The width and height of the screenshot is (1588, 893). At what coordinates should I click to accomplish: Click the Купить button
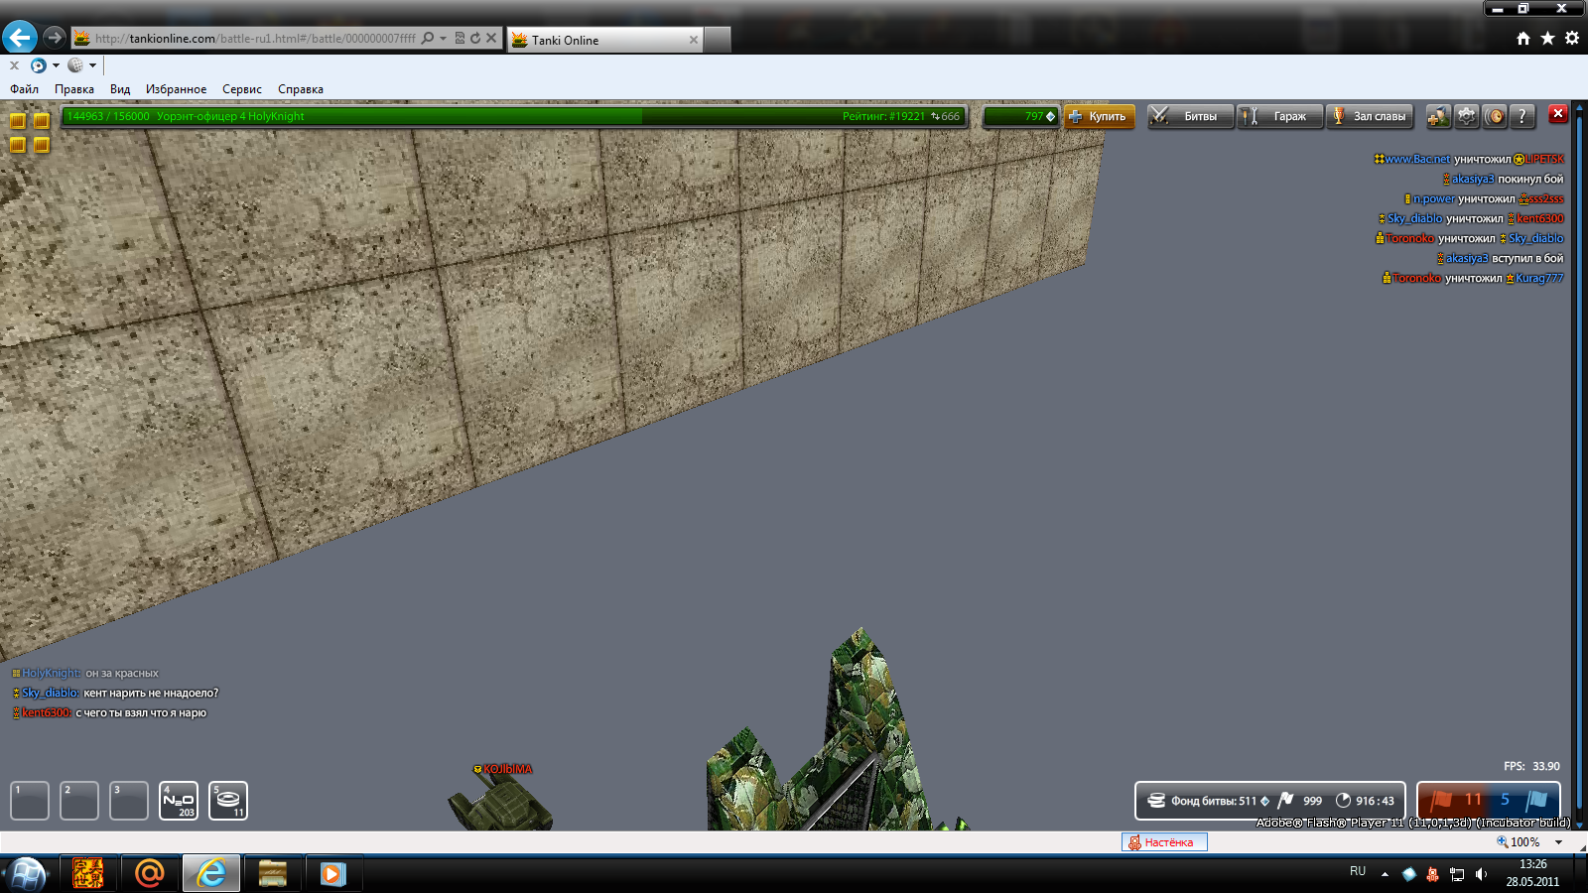tap(1099, 116)
